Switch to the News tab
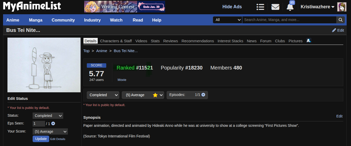Image resolution: width=351 pixels, height=146 pixels. point(252,41)
